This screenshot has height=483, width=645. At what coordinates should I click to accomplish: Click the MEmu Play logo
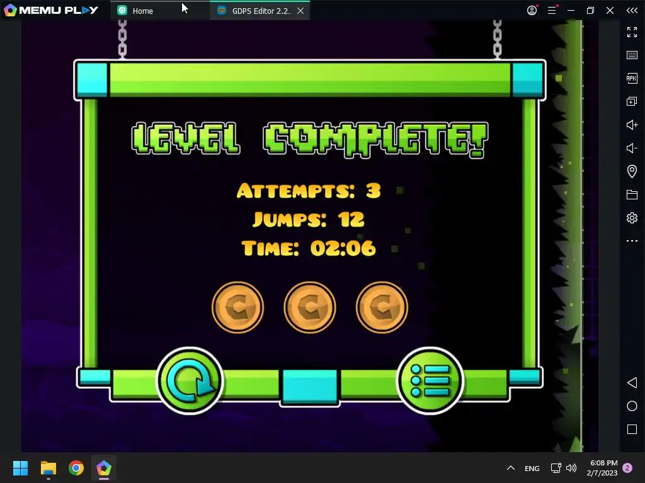coord(50,10)
